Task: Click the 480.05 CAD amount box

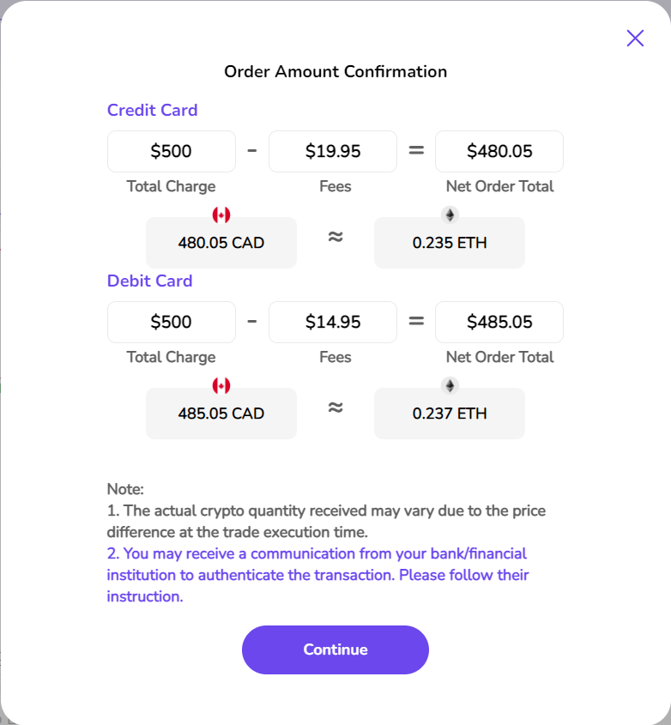Action: click(x=221, y=243)
